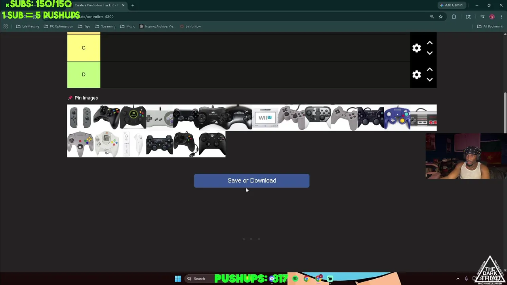Move the C tier row down
This screenshot has width=507, height=285.
tap(430, 53)
